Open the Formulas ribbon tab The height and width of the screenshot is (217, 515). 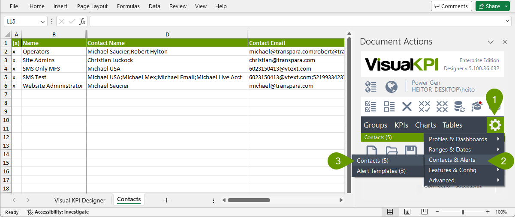(x=128, y=6)
